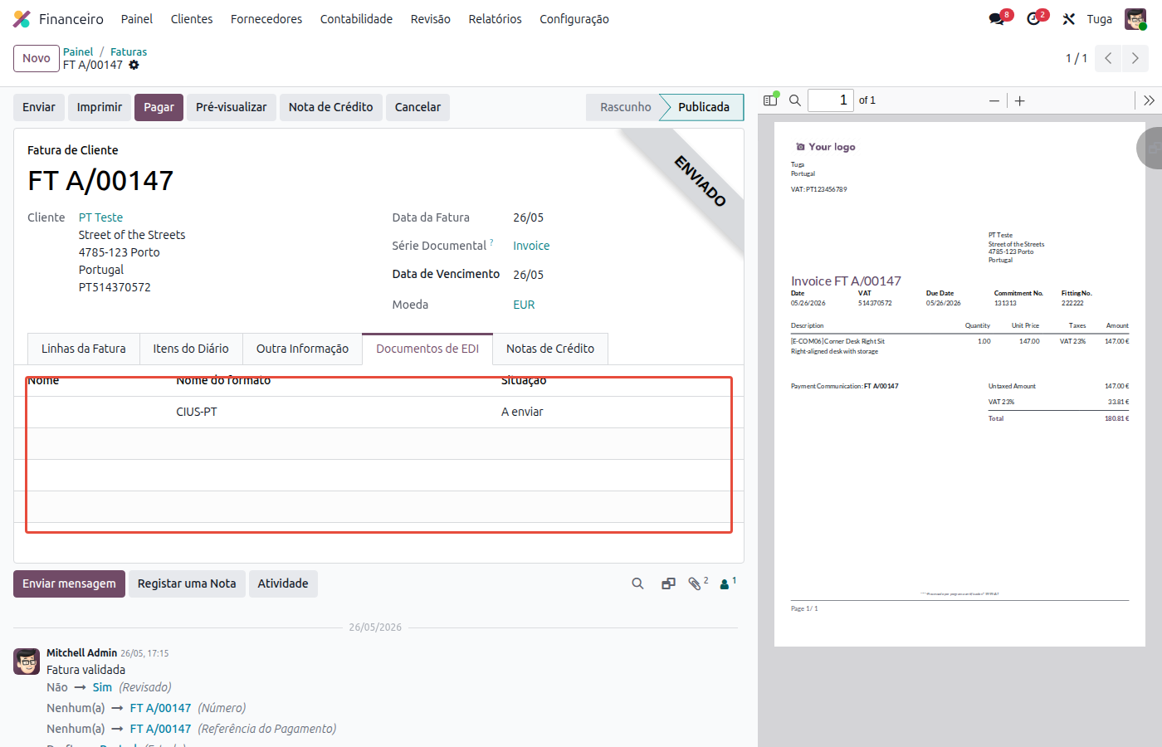Click the Pré-visualizar button

[x=232, y=107]
